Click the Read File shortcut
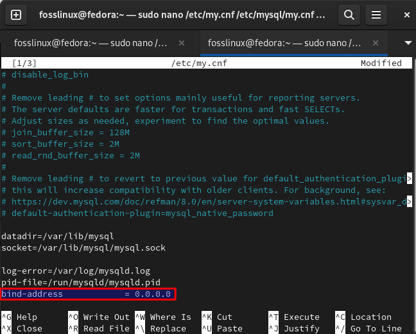Image resolution: width=416 pixels, height=334 pixels. (x=99, y=329)
